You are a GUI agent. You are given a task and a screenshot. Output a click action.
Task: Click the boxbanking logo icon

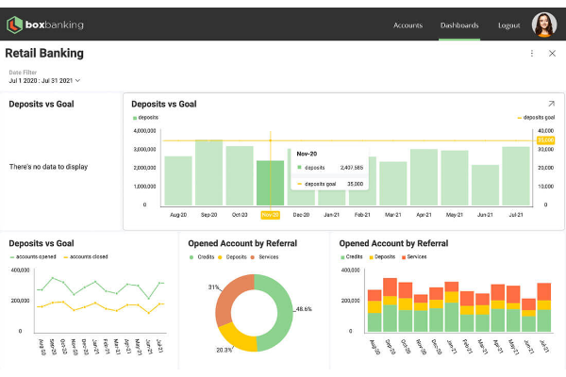pyautogui.click(x=15, y=25)
